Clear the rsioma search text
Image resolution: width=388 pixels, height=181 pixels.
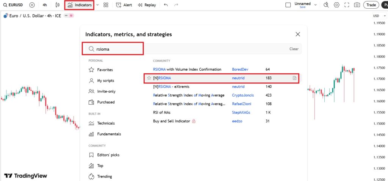coord(294,49)
